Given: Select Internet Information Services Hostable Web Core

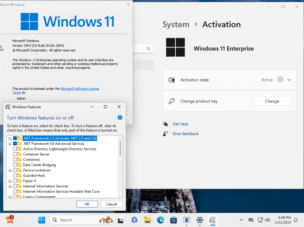Looking at the screenshot, I should pyautogui.click(x=61, y=191).
